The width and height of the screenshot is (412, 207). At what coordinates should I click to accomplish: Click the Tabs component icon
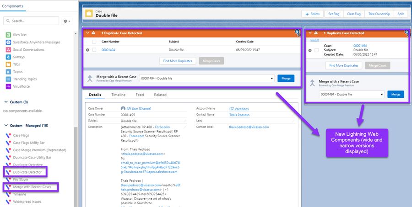(x=8, y=64)
